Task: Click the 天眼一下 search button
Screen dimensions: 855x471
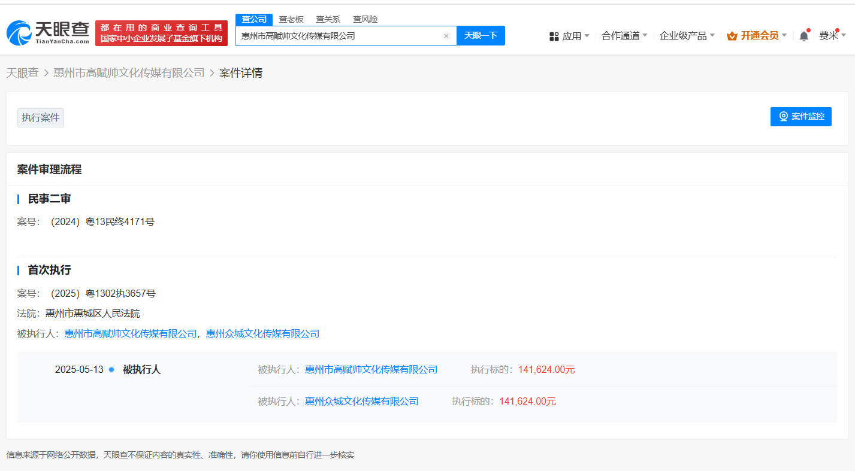Action: coord(481,36)
